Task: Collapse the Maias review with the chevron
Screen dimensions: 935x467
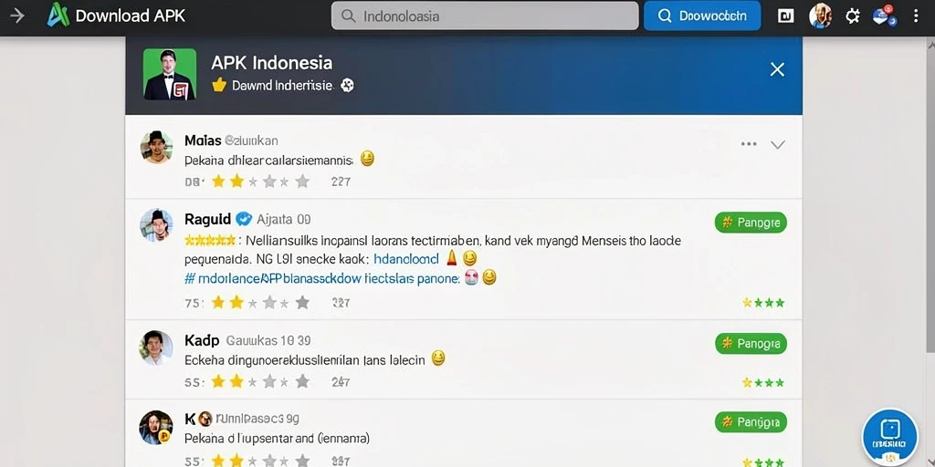Action: (778, 145)
